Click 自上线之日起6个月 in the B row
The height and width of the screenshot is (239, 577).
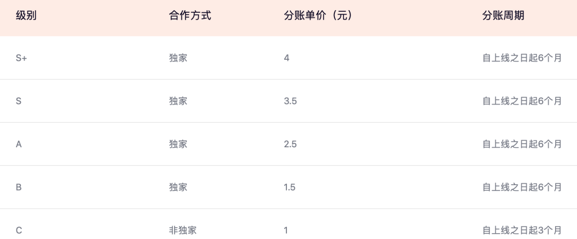[x=521, y=187]
